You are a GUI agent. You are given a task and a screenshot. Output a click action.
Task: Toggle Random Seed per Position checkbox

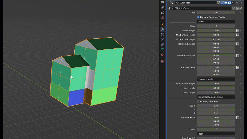(198, 17)
